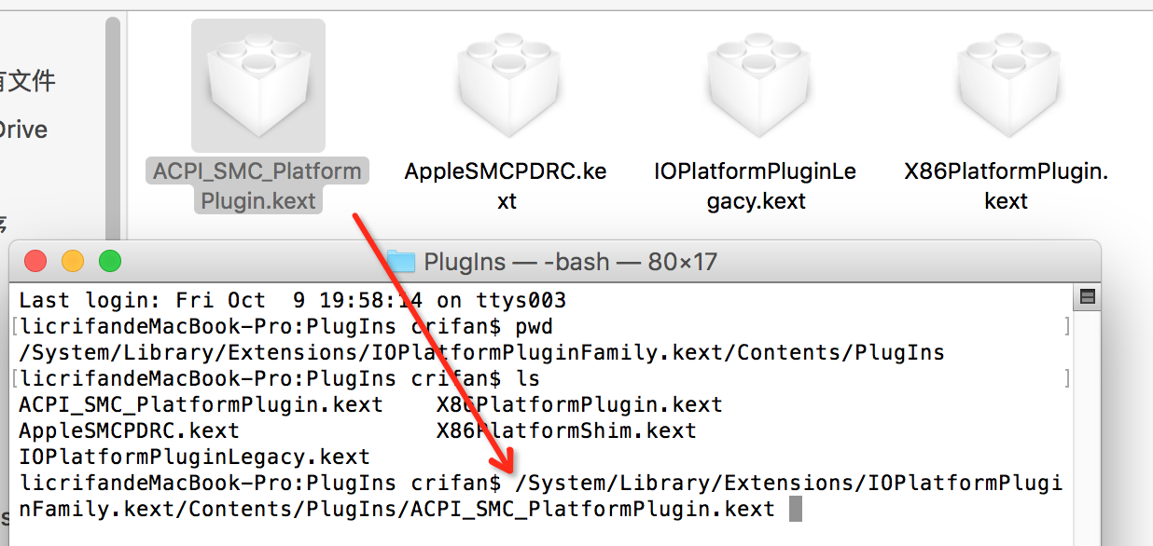Click the Terminal scrollback icon at top right
This screenshot has width=1153, height=546.
[1086, 297]
